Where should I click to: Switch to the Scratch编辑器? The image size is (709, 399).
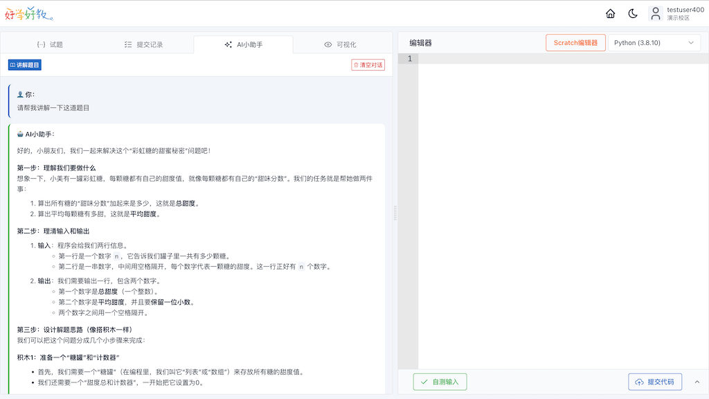click(575, 42)
